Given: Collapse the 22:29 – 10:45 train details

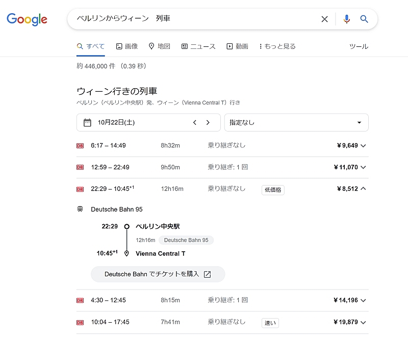Looking at the screenshot, I should pos(222,189).
